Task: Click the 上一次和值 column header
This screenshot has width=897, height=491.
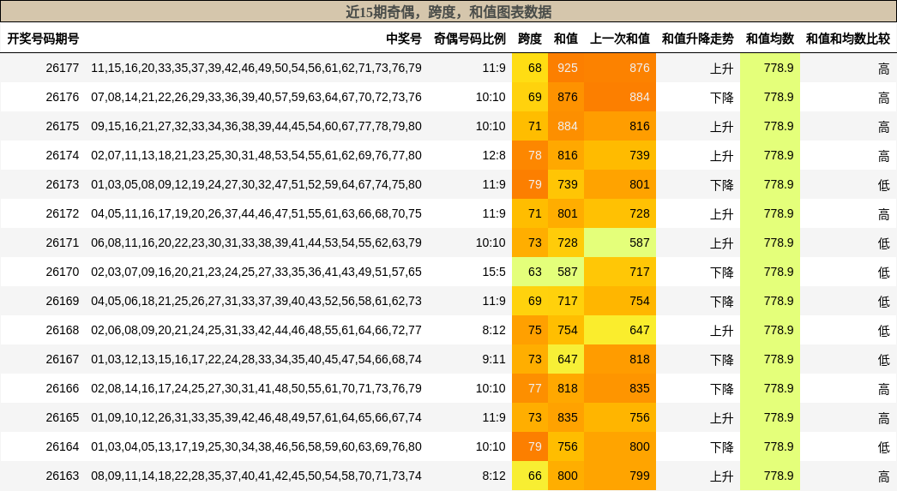Action: (620, 39)
